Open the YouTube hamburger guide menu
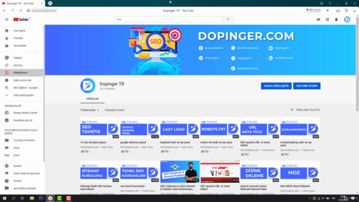359x202 pixels. click(x=7, y=20)
